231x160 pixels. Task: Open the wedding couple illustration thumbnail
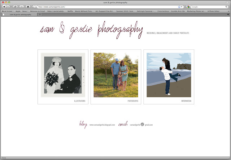(x=63, y=75)
